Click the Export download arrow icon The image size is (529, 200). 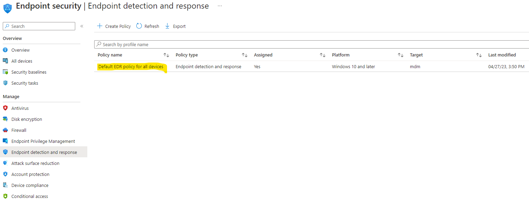coord(167,26)
